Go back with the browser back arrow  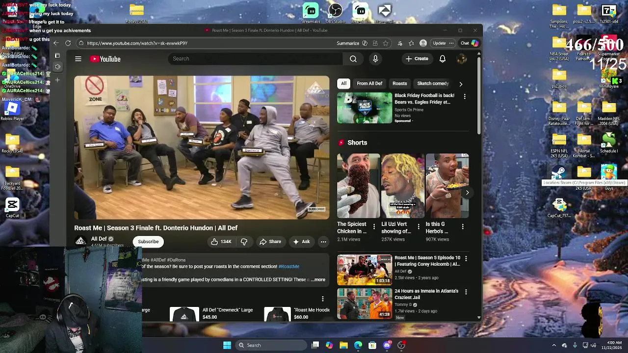(x=56, y=43)
